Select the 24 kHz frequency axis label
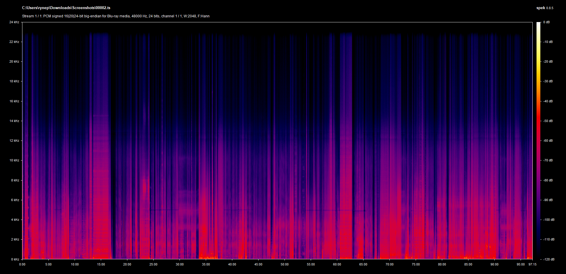Viewport: 566px width, 274px height. pyautogui.click(x=14, y=22)
